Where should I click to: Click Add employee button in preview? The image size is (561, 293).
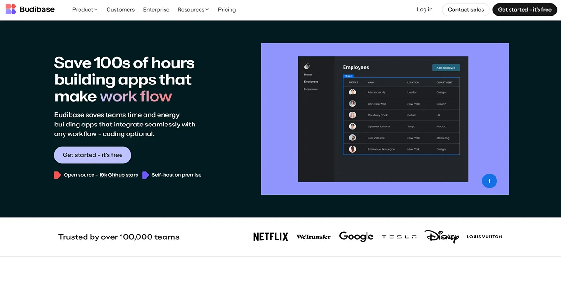pos(446,68)
